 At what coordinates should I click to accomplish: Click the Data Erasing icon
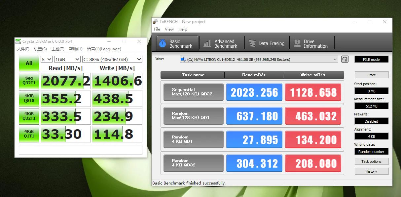pyautogui.click(x=252, y=43)
